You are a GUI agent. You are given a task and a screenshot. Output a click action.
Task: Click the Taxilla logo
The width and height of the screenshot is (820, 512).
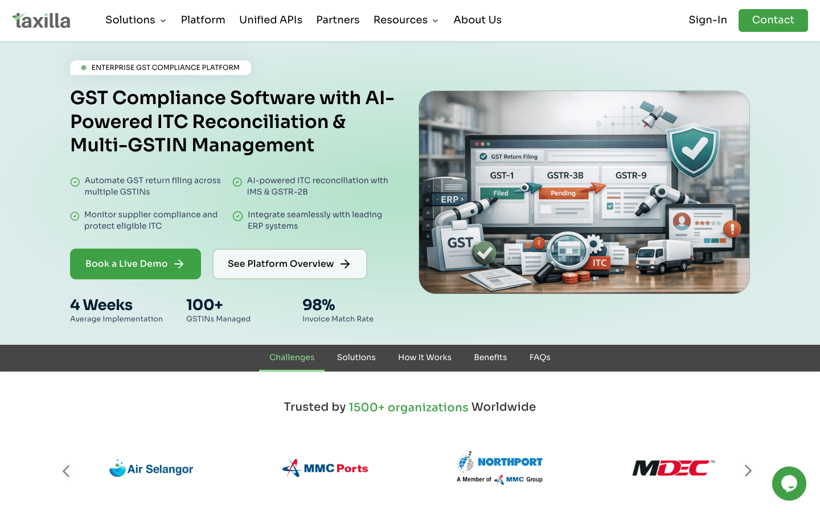pyautogui.click(x=41, y=20)
